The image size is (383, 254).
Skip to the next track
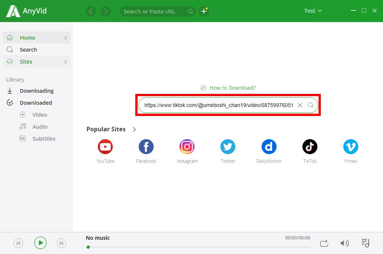coord(61,243)
